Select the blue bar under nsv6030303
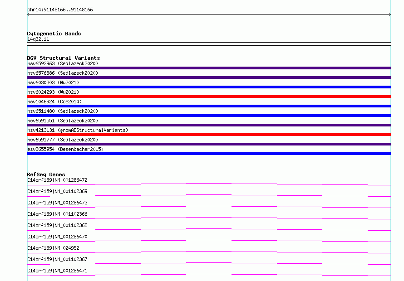This screenshot has height=281, width=404. click(209, 87)
